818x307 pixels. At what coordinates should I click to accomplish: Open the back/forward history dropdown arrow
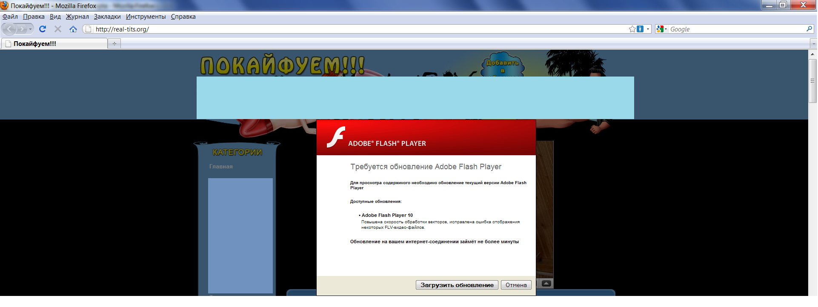pyautogui.click(x=30, y=29)
